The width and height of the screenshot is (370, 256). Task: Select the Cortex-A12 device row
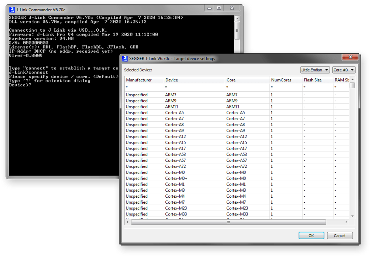[237, 137]
